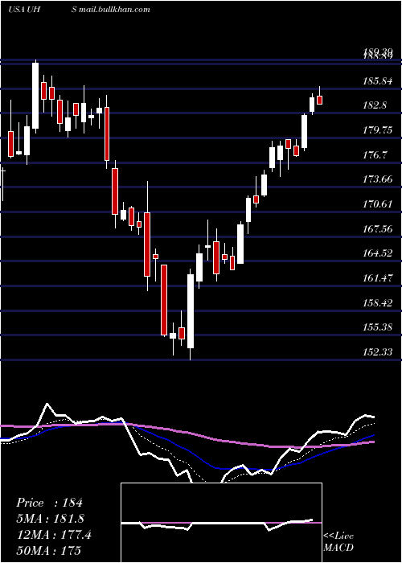The width and height of the screenshot is (402, 563).
Task: Click the Price : 184 readout
Action: coord(49,503)
